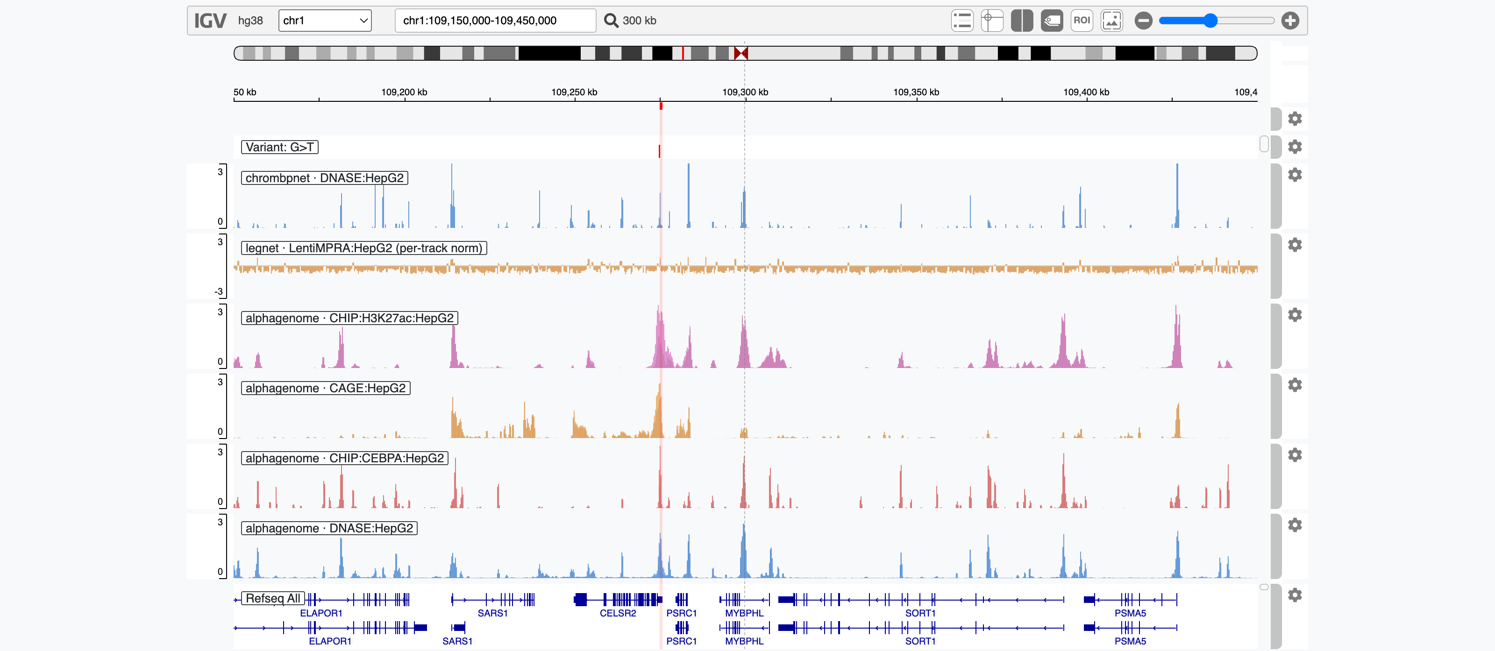Select alphagenome CHIP:CEBPA:HepG2 label
The height and width of the screenshot is (651, 1495).
[345, 458]
